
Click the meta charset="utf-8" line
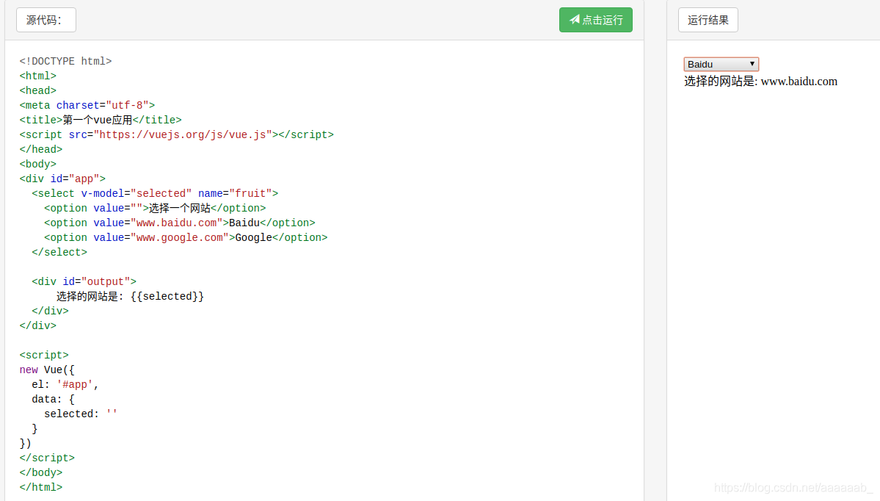[87, 105]
